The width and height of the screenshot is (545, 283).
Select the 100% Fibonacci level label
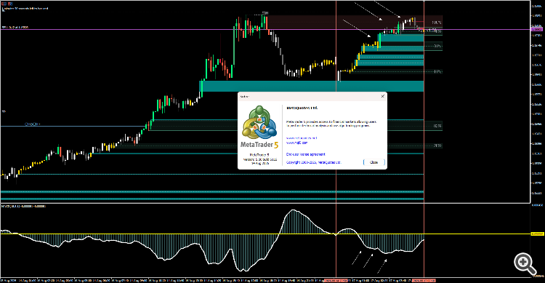[x=437, y=23]
